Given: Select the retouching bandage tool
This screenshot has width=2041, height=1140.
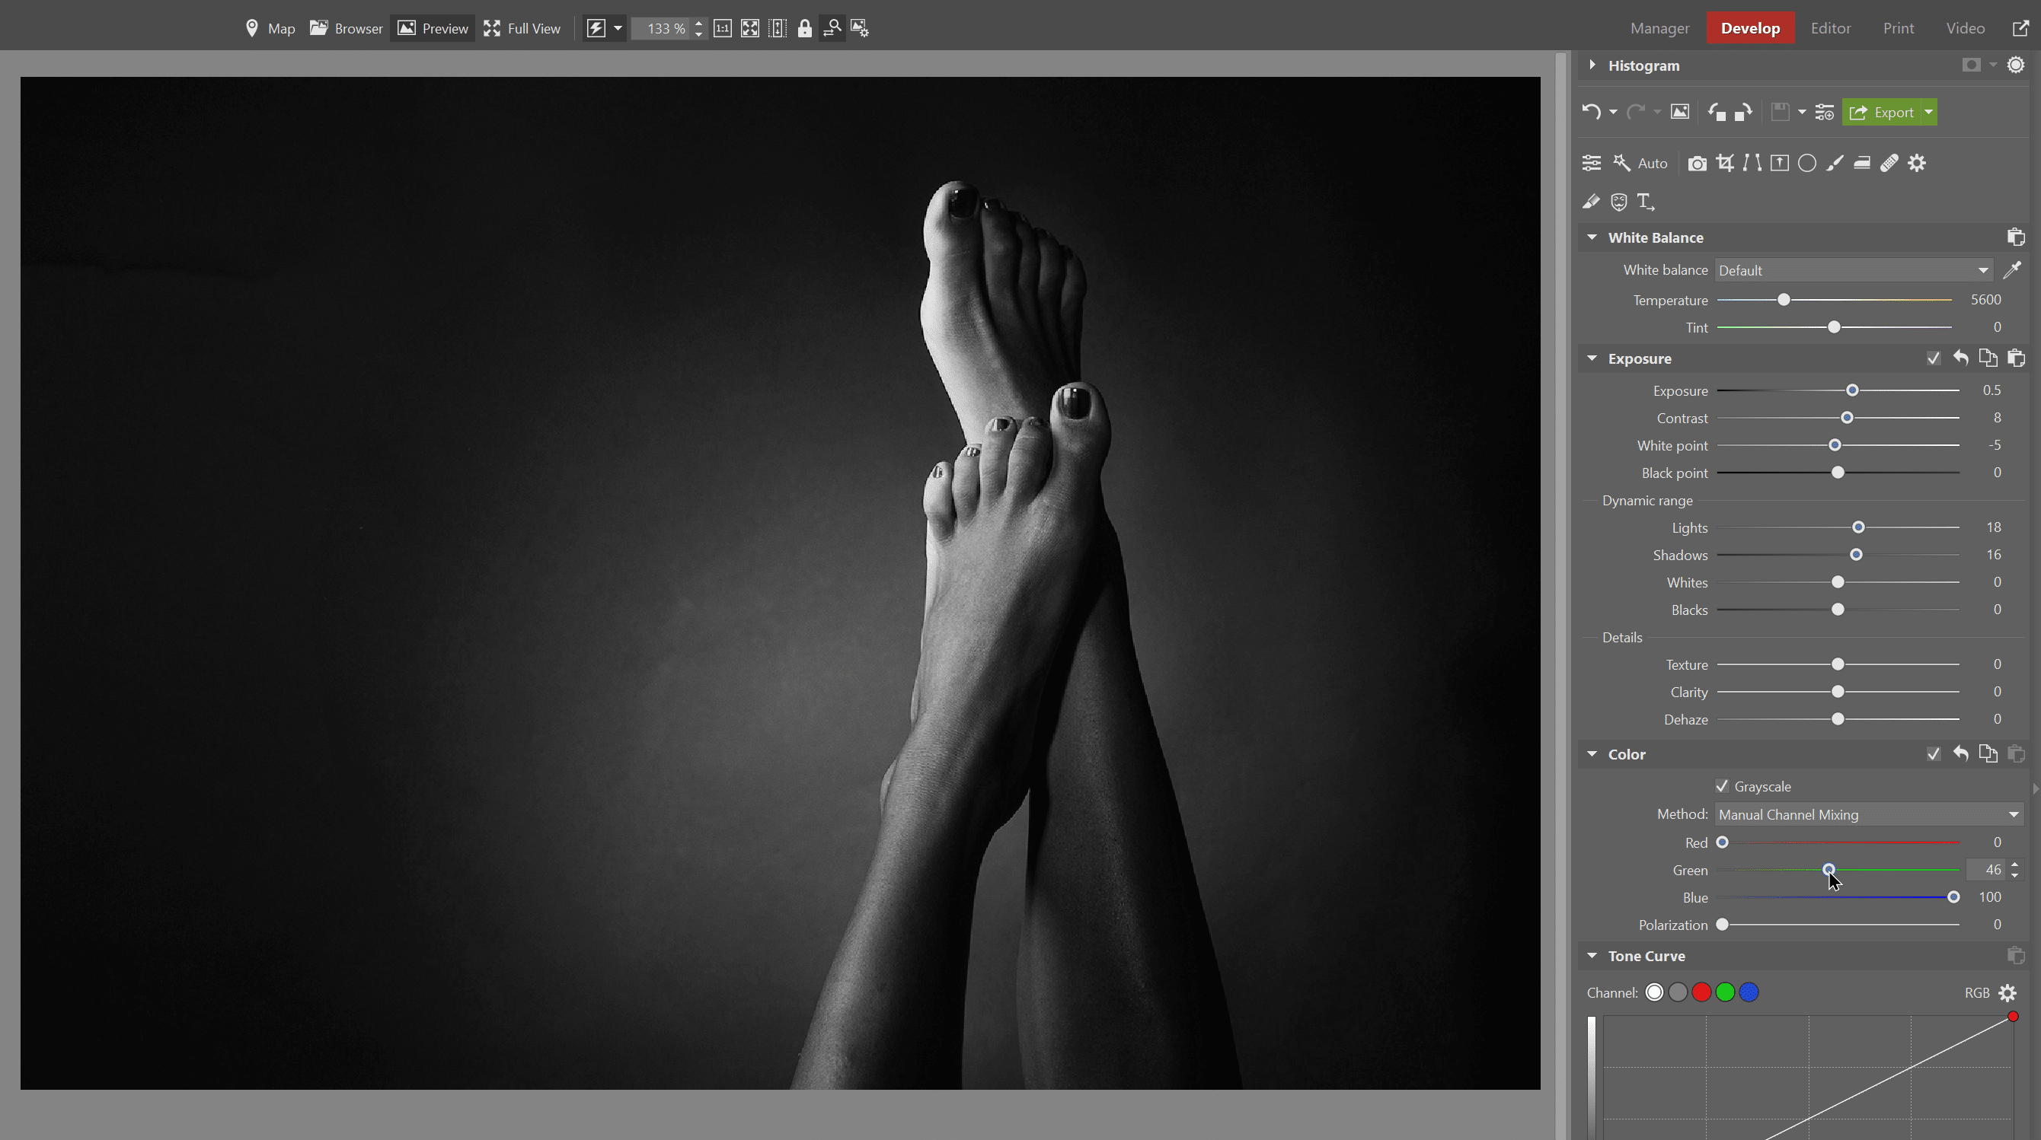Looking at the screenshot, I should tap(1889, 163).
